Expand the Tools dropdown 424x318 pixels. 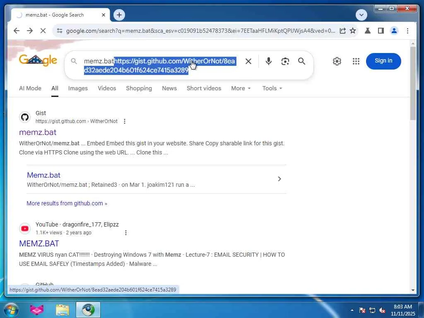[x=272, y=88]
